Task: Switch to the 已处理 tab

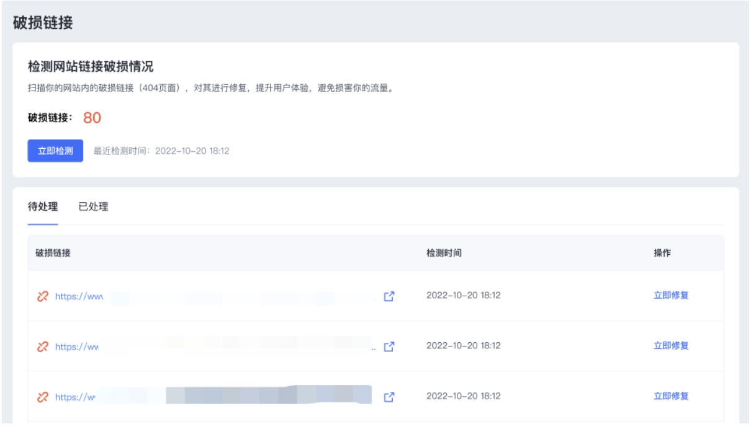Action: coord(93,207)
